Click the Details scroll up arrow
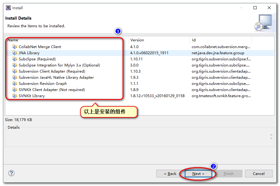This screenshot has width=280, height=186. (x=271, y=135)
